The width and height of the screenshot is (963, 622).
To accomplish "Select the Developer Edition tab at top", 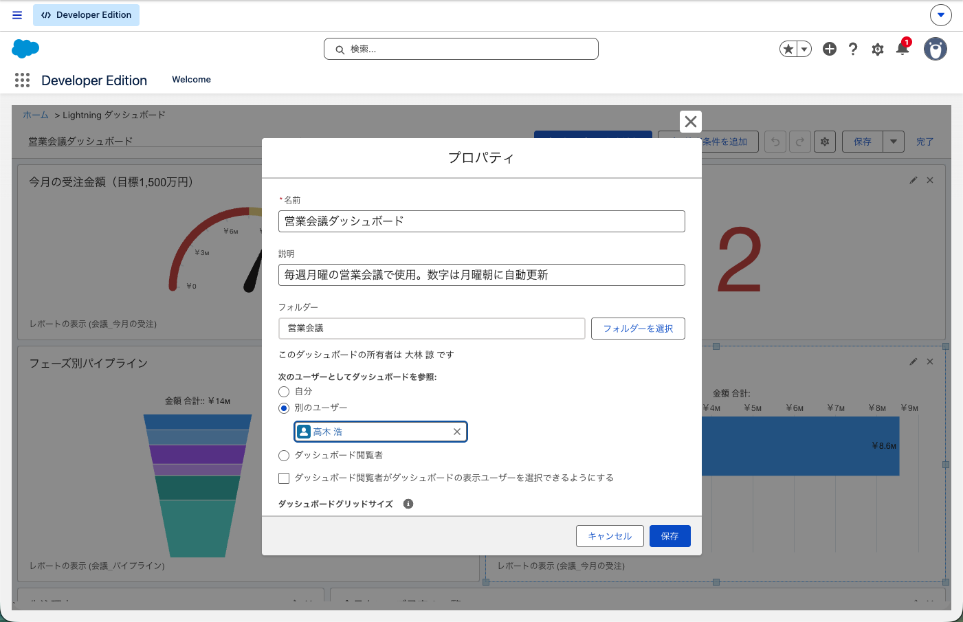I will (86, 15).
